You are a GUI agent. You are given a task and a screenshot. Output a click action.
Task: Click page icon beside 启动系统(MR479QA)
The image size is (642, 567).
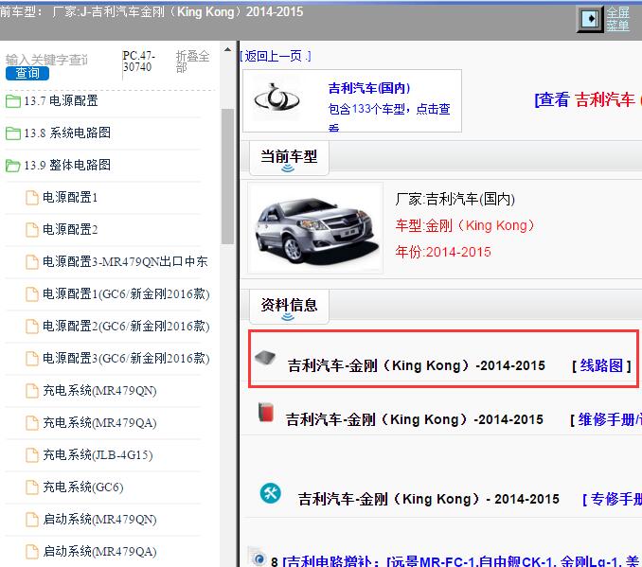pos(32,552)
